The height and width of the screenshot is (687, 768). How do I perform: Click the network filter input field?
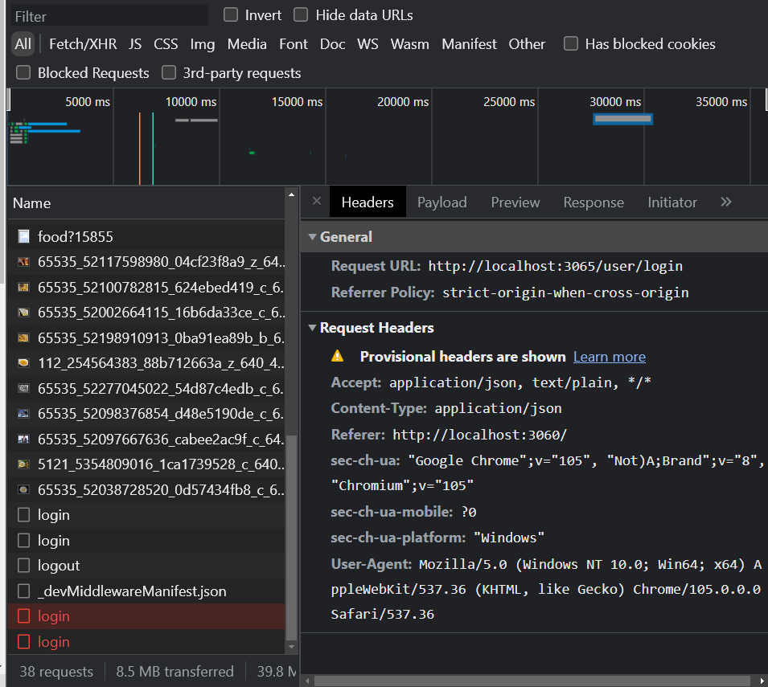[108, 14]
